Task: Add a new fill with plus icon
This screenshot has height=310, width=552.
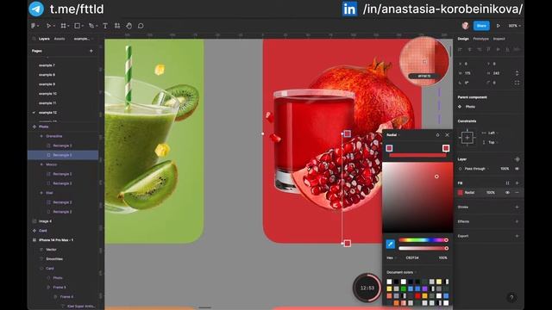Action: pos(517,183)
